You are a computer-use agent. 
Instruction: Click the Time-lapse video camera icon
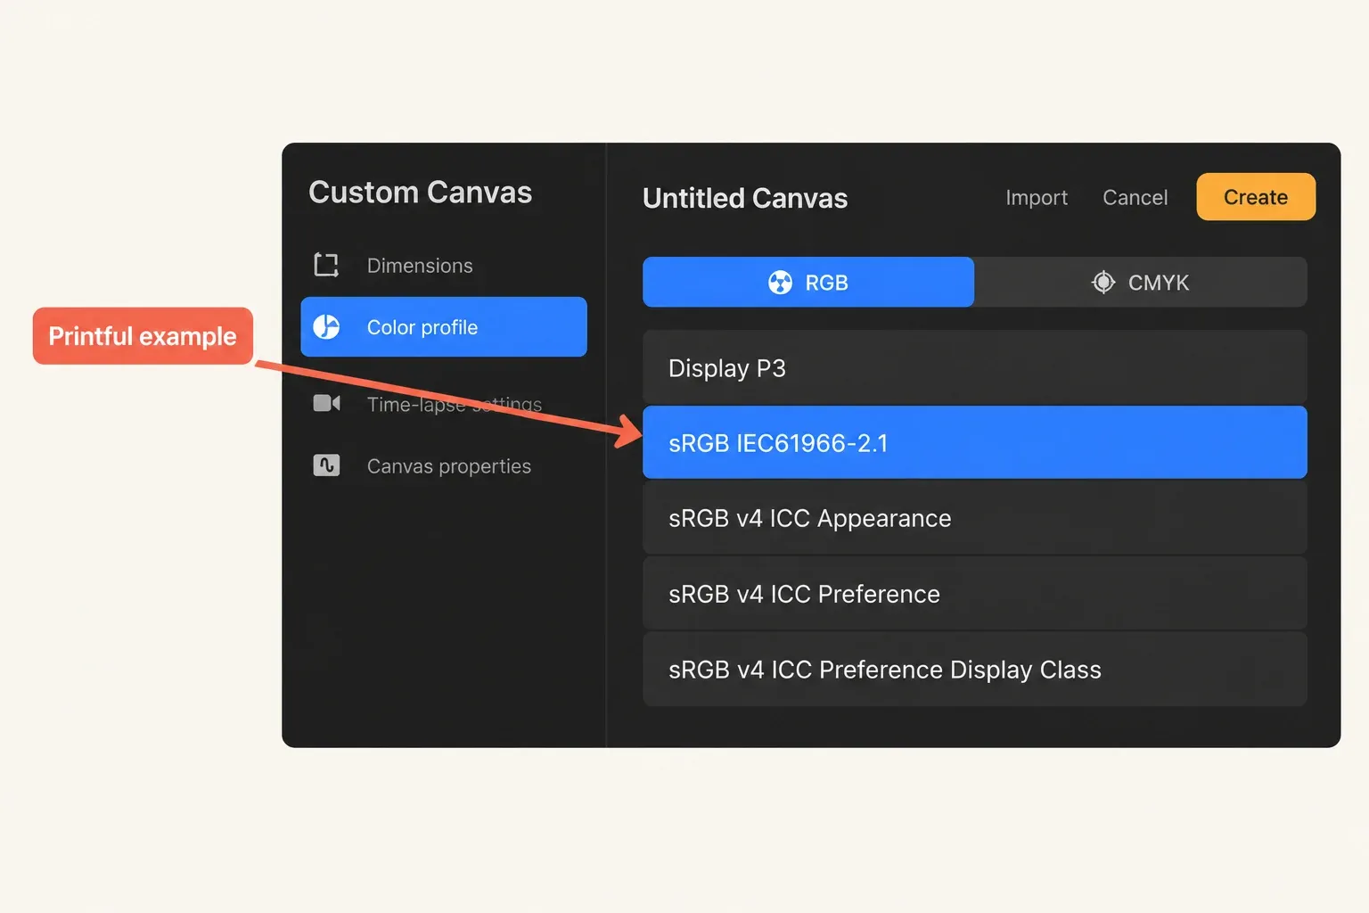click(x=326, y=403)
